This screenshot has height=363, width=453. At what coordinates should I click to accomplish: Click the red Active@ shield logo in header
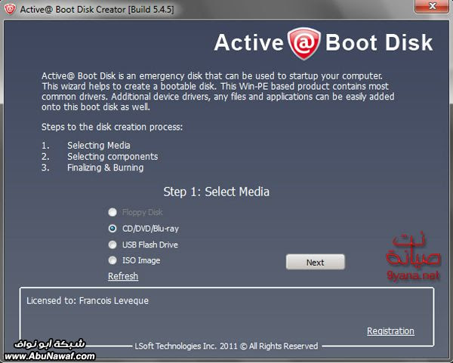pyautogui.click(x=304, y=43)
